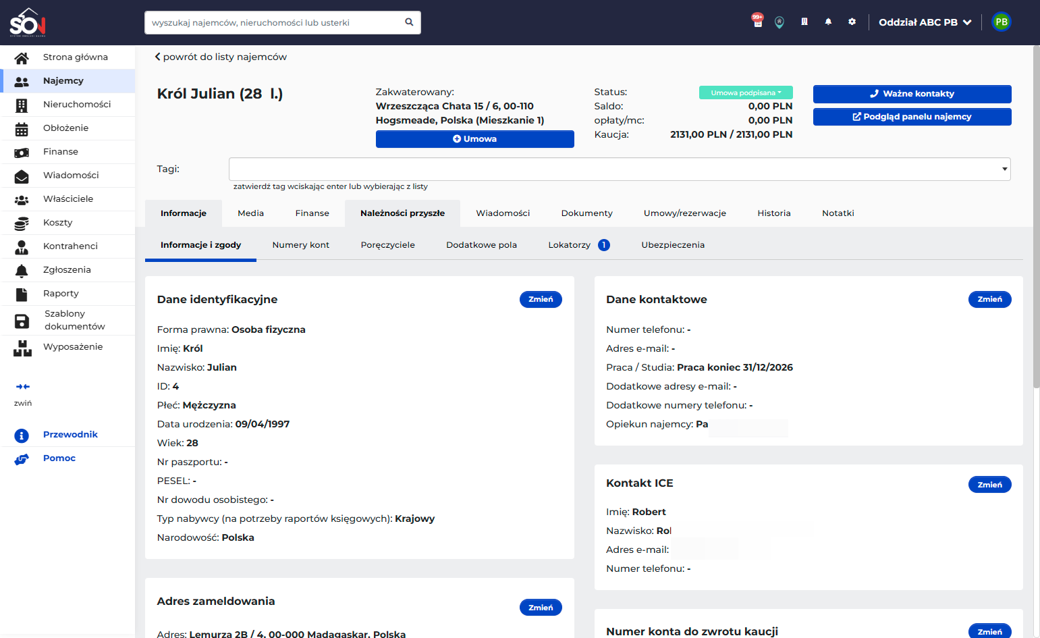Click the Wyposażenie boxes icon
The height and width of the screenshot is (638, 1040).
22,348
